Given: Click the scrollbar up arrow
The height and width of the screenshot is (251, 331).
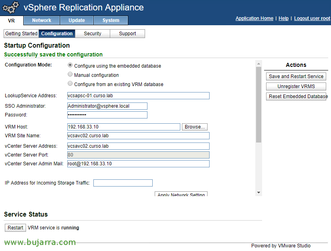Looking at the screenshot, I should click(x=258, y=64).
